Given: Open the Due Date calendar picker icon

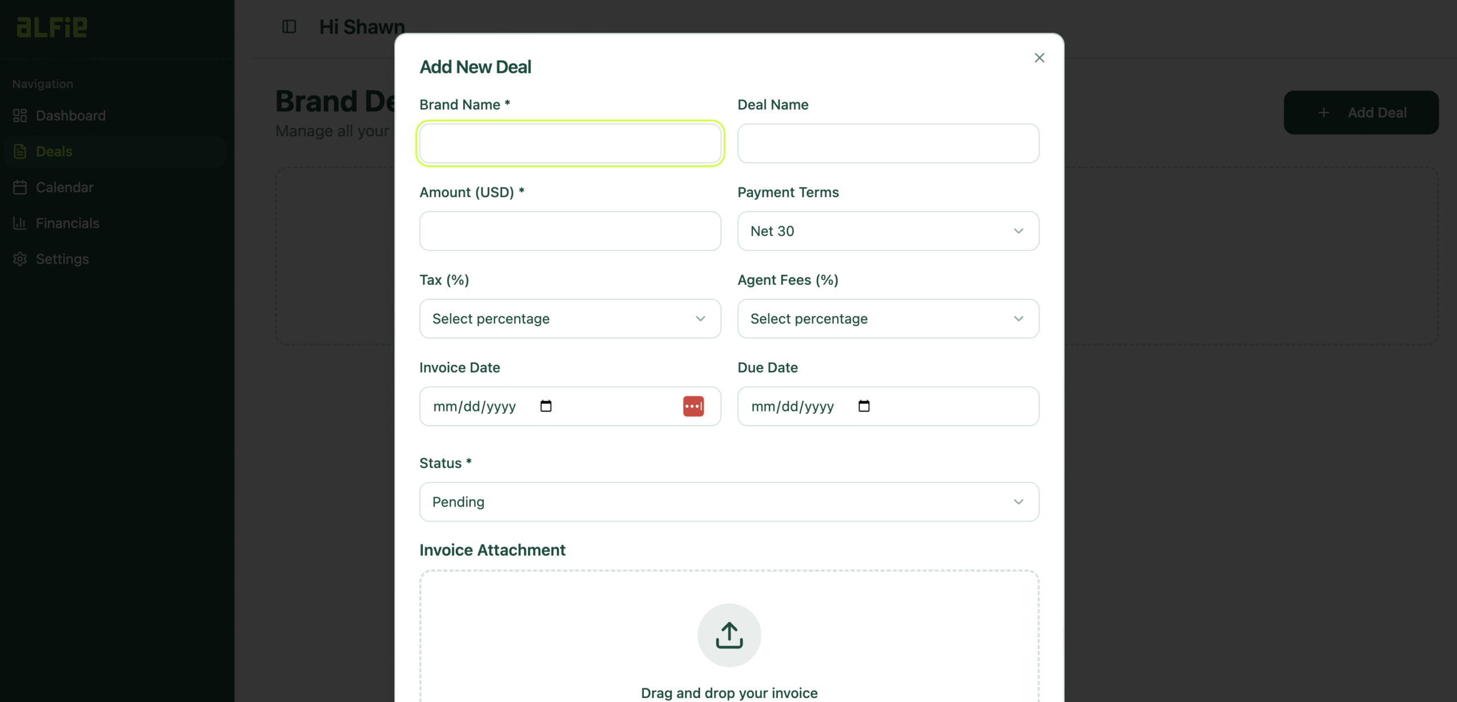Looking at the screenshot, I should (864, 406).
